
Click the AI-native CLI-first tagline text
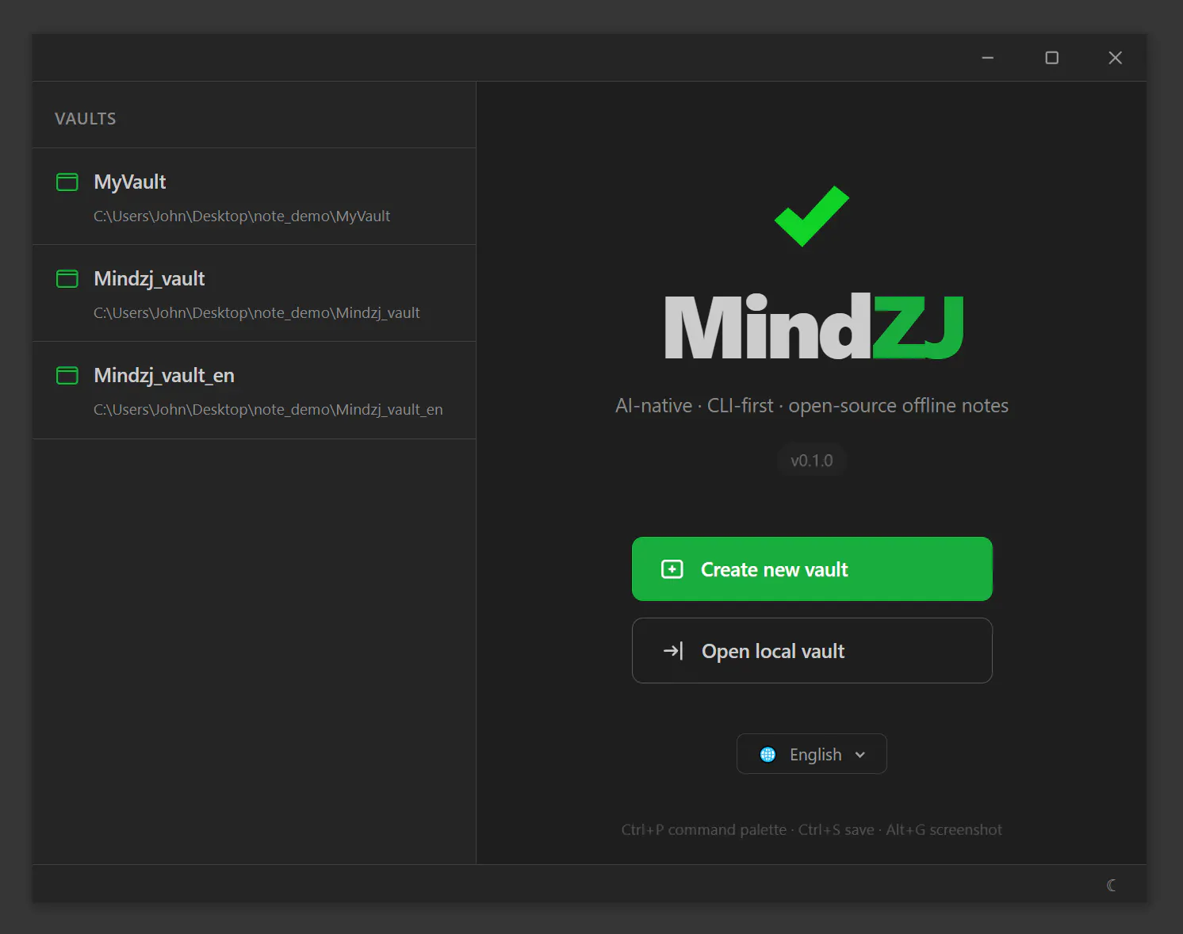[x=812, y=406]
